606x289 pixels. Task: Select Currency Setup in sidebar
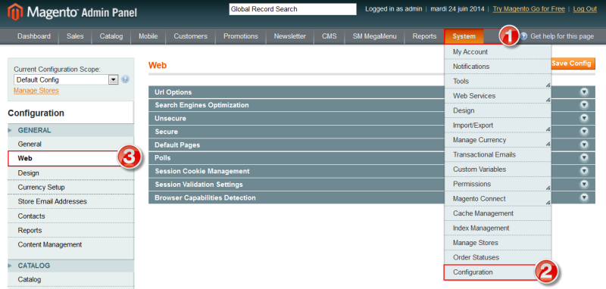70,187
